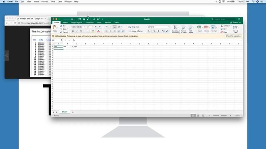The height and width of the screenshot is (149, 266).
Task: Open the Review ribbon tab
Action: click(108, 23)
